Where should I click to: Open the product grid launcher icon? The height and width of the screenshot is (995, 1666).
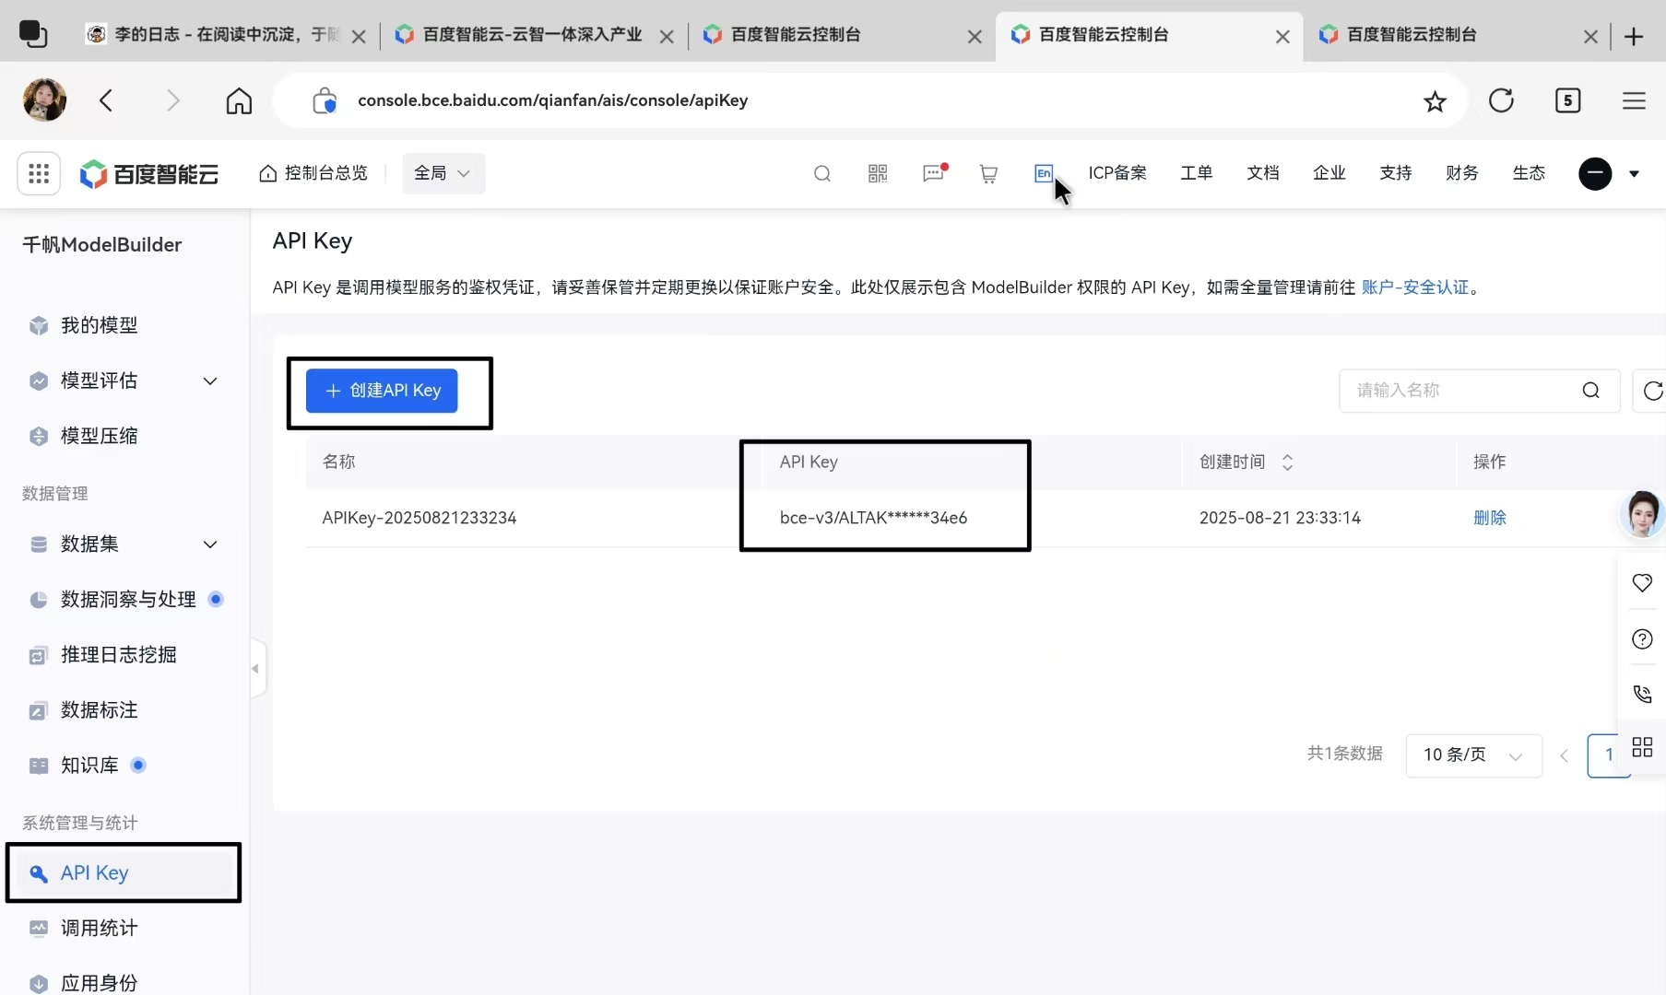point(39,173)
